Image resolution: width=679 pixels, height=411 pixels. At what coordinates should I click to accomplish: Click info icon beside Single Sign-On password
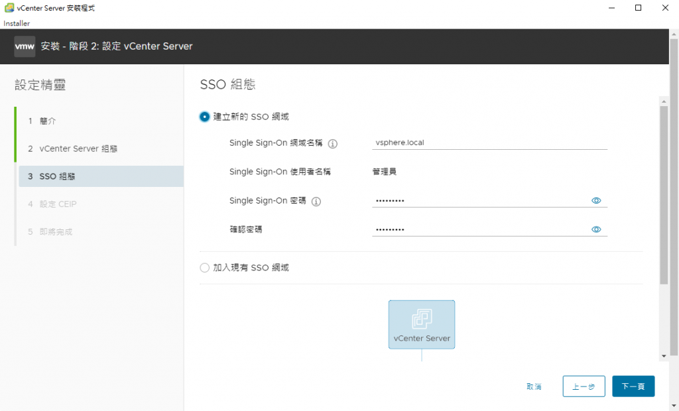pos(316,202)
